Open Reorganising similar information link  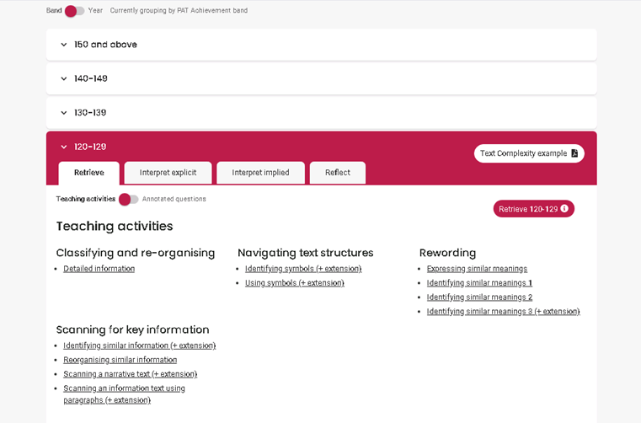(x=120, y=360)
